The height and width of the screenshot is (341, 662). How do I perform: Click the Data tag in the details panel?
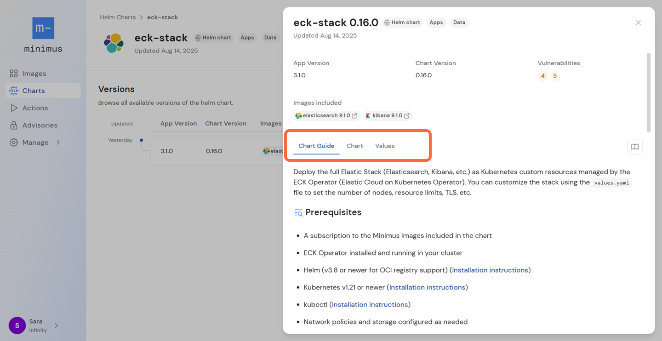tap(459, 23)
